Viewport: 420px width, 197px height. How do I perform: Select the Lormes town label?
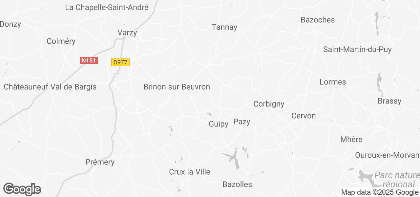tap(333, 82)
